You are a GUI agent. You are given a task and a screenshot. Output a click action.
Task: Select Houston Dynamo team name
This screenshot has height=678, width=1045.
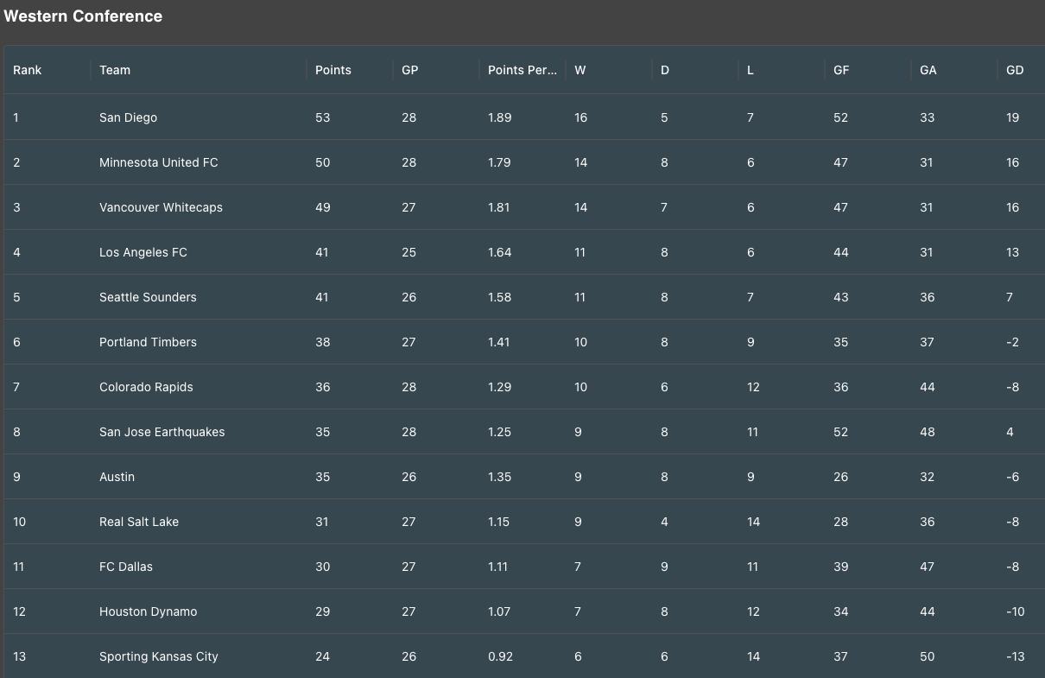coord(149,611)
